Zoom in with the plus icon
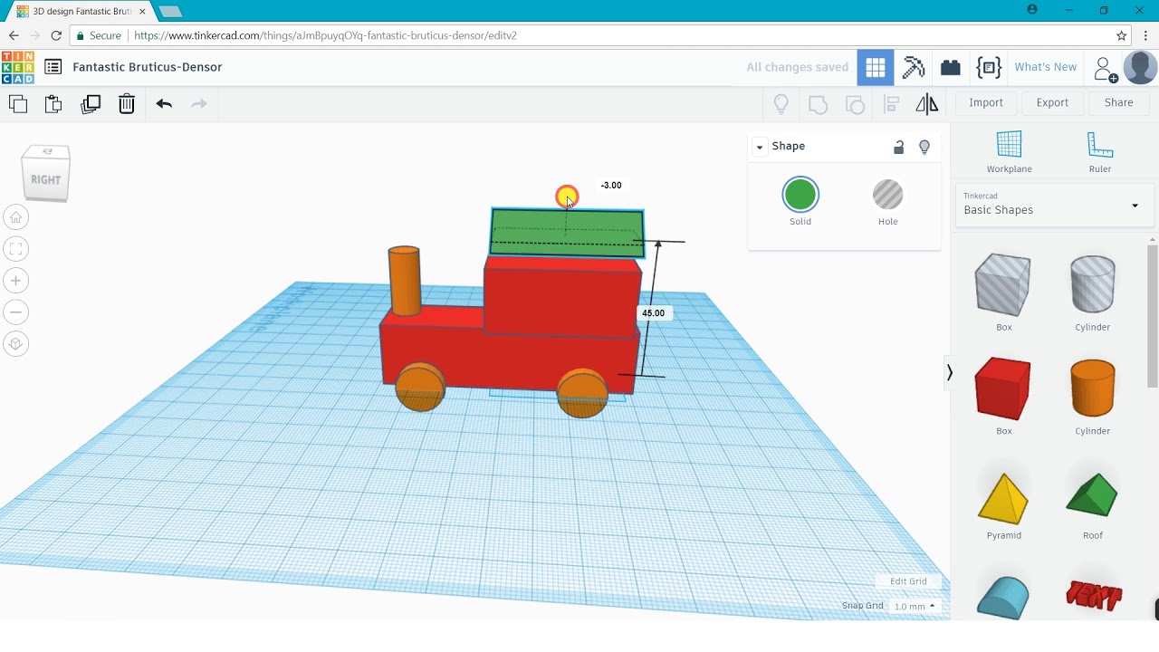1159x652 pixels. (x=15, y=281)
